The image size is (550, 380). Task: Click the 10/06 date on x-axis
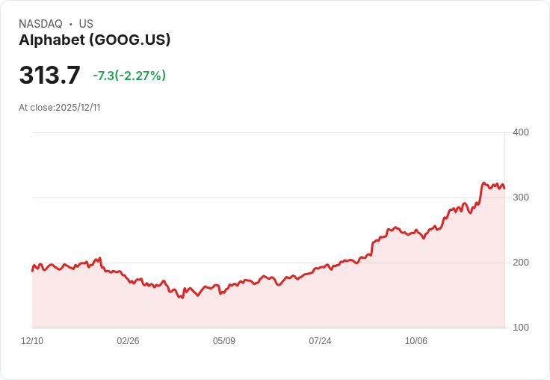pyautogui.click(x=416, y=341)
